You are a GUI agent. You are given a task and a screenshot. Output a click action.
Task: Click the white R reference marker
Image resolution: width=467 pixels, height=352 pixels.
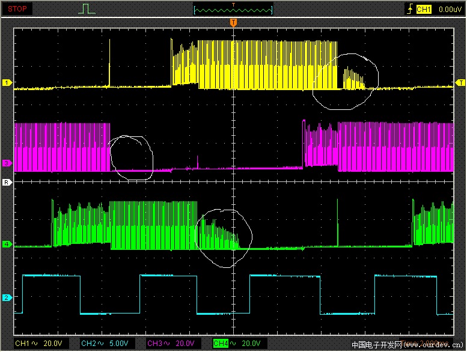pyautogui.click(x=7, y=181)
